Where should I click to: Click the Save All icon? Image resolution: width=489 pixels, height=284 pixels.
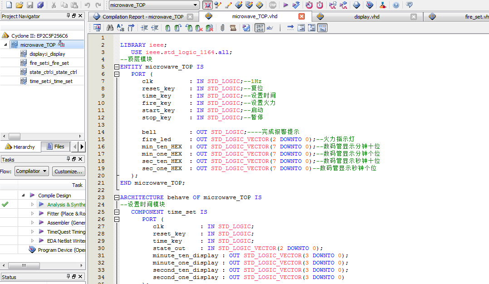point(40,5)
